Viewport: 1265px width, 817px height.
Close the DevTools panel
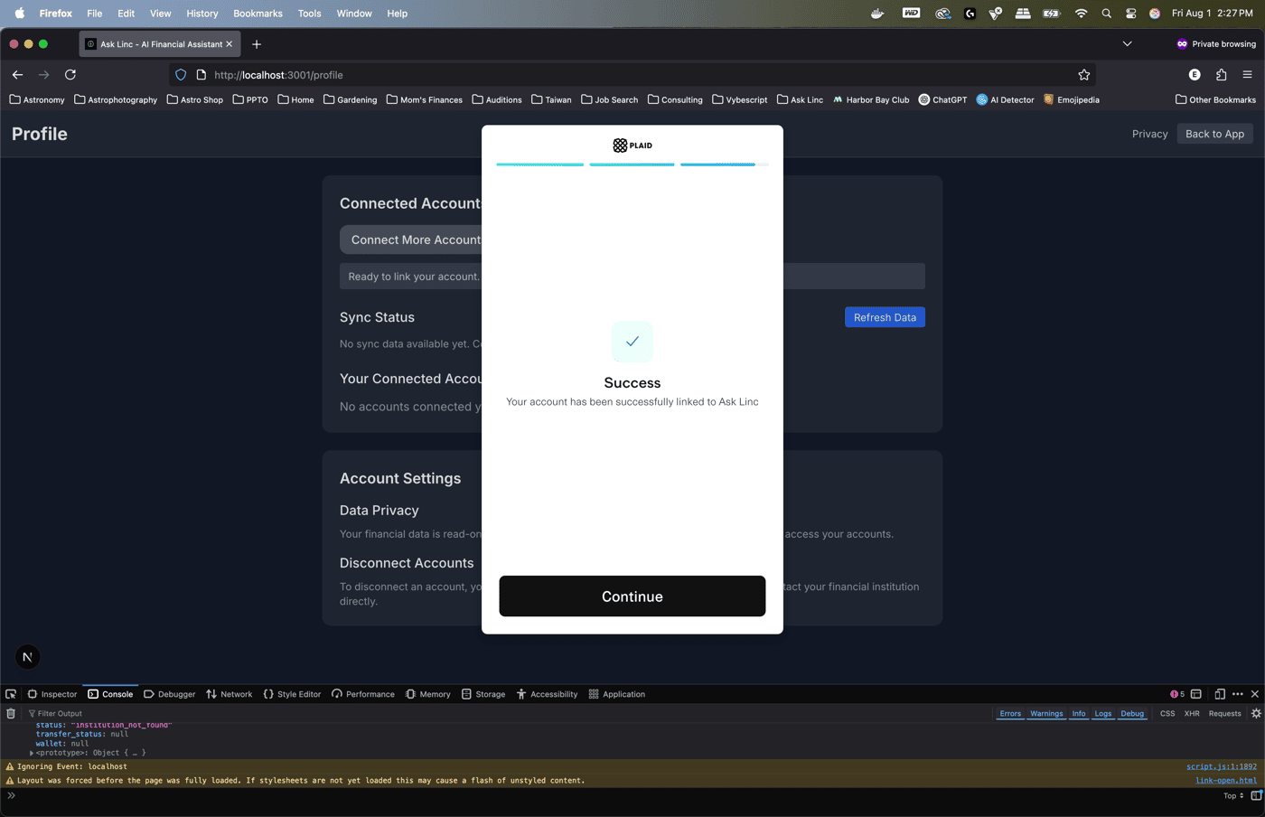(x=1255, y=694)
